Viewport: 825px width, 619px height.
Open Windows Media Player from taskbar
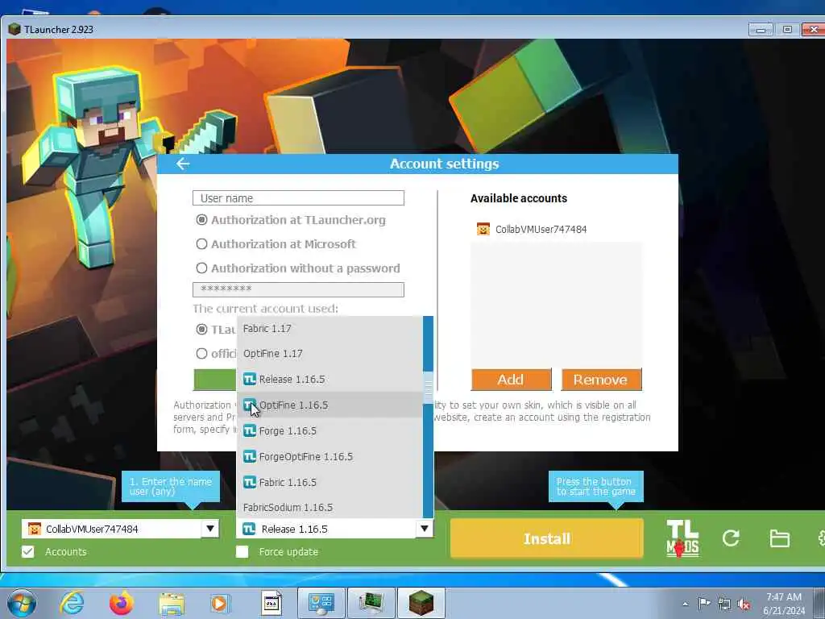(x=219, y=604)
